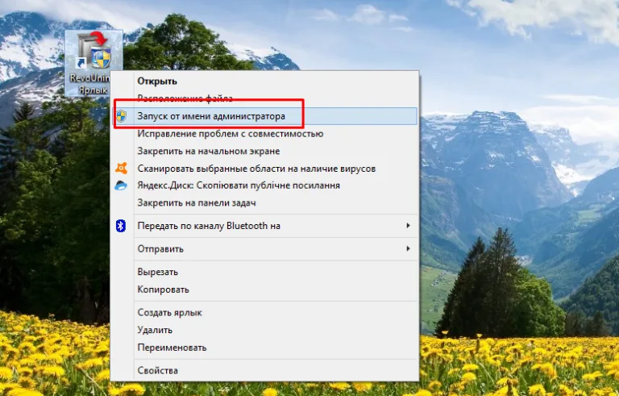Choose Расположение файла in the context menu
619x396 pixels.
click(x=264, y=98)
